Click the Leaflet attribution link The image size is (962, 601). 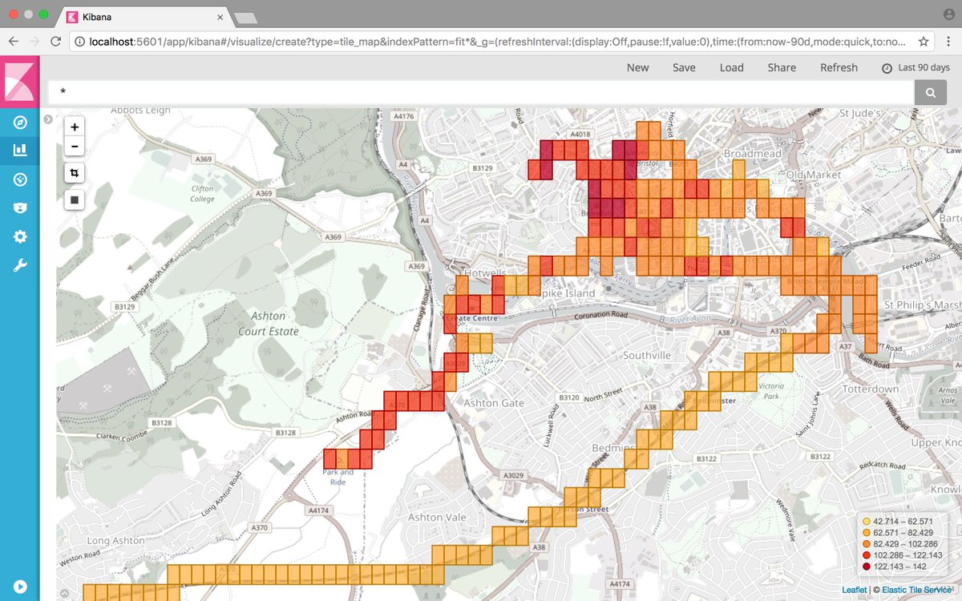(855, 590)
